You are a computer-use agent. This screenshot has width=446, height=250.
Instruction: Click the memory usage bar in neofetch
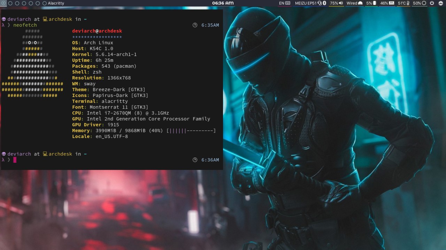[191, 131]
